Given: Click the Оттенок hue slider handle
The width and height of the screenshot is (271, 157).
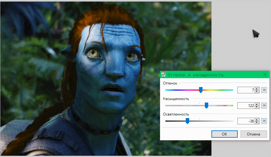Looking at the screenshot, I should 201,90.
